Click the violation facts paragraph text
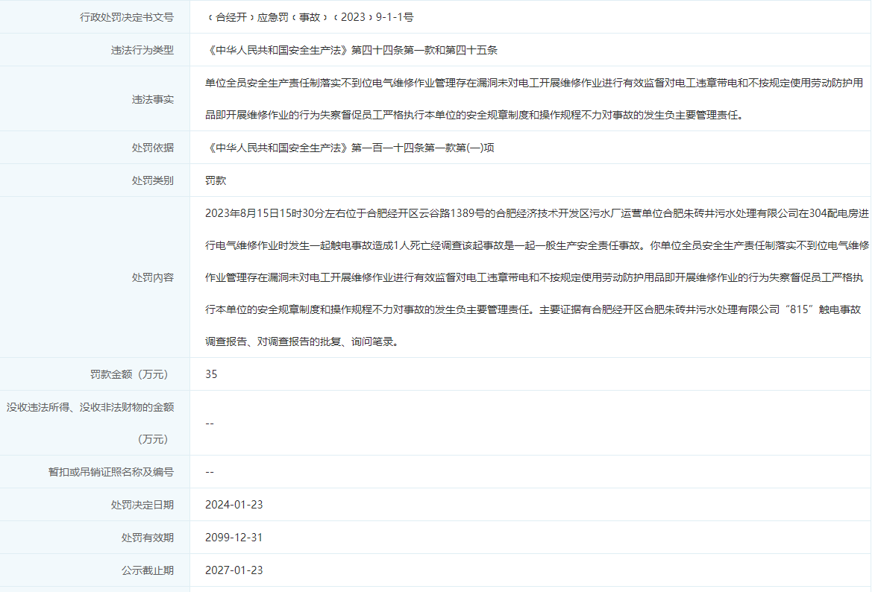Viewport: 881px width, 592px height. [534, 99]
